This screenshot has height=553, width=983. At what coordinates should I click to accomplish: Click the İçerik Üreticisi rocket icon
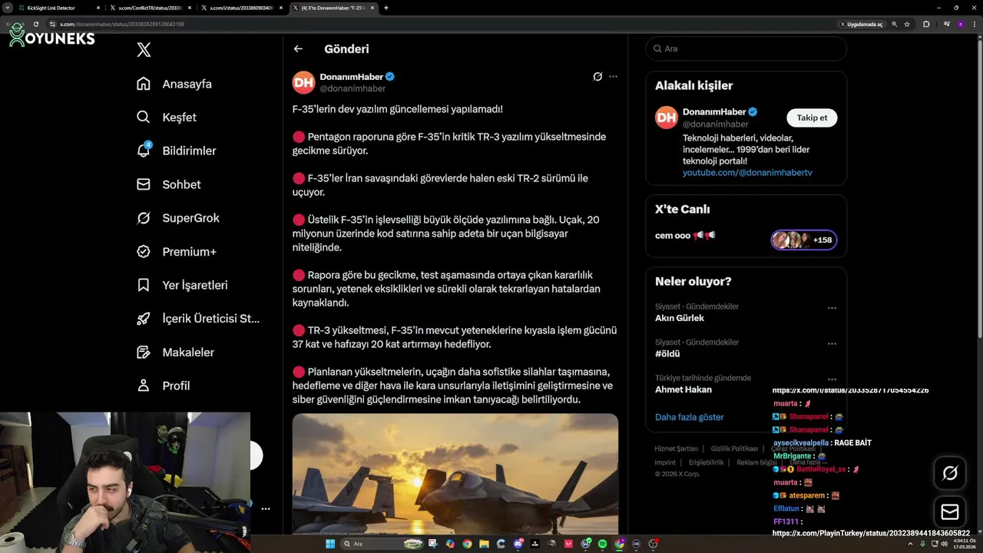click(x=144, y=319)
